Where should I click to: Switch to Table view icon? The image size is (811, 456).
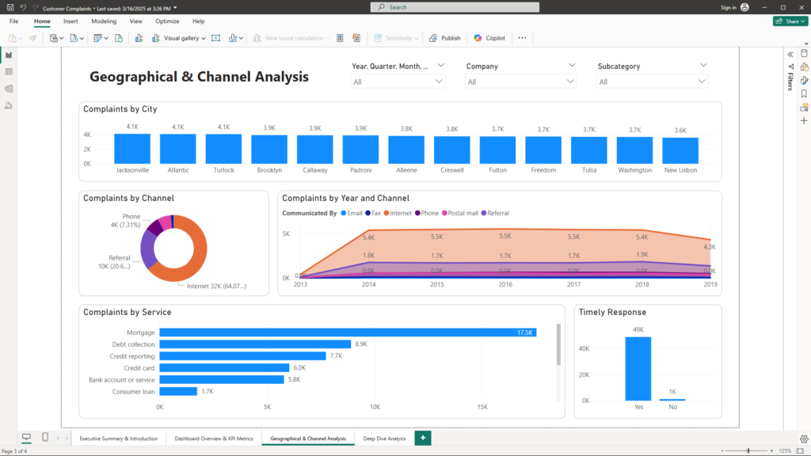[x=9, y=71]
